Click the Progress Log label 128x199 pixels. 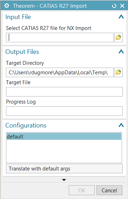21,102
